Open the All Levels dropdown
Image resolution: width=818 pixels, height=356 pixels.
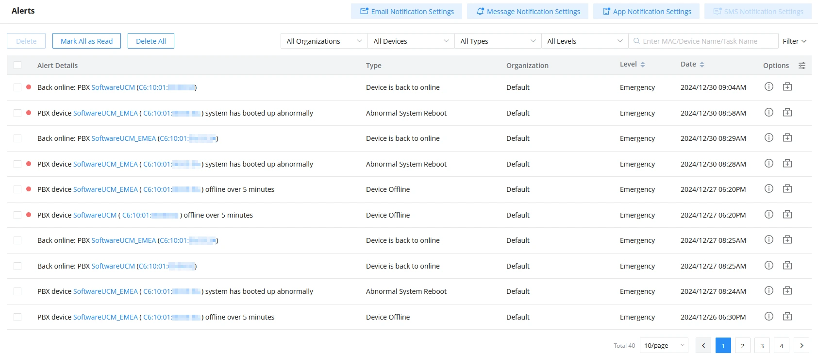tap(584, 41)
